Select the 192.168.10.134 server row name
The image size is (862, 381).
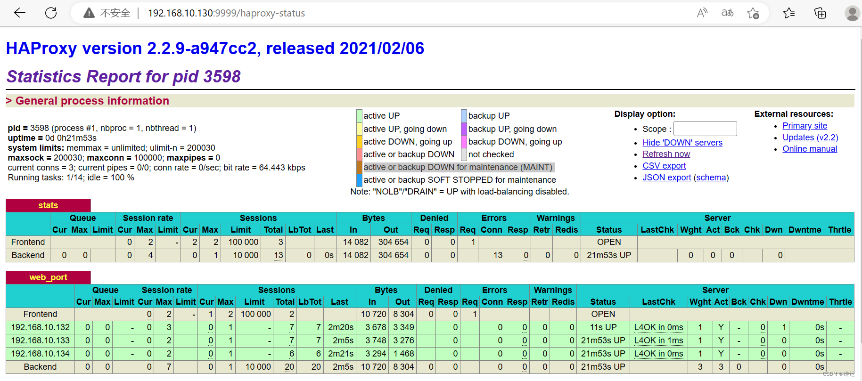pyautogui.click(x=41, y=354)
